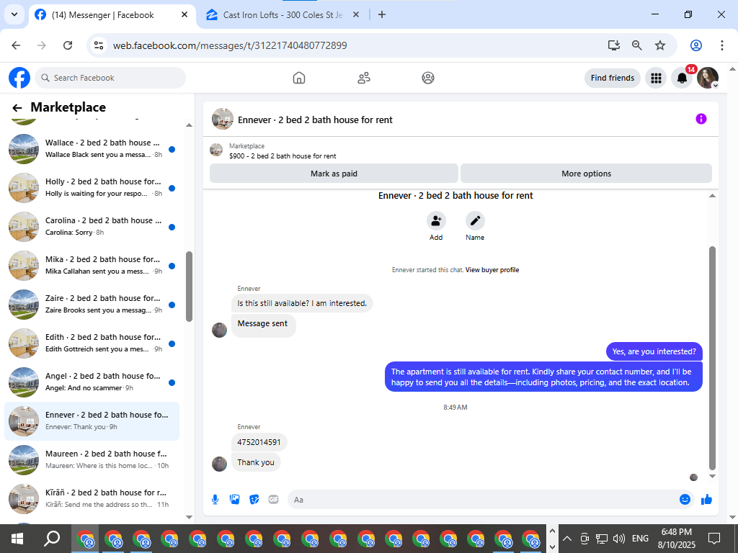Open the Groups icon in top navigation
The height and width of the screenshot is (553, 738).
point(428,78)
